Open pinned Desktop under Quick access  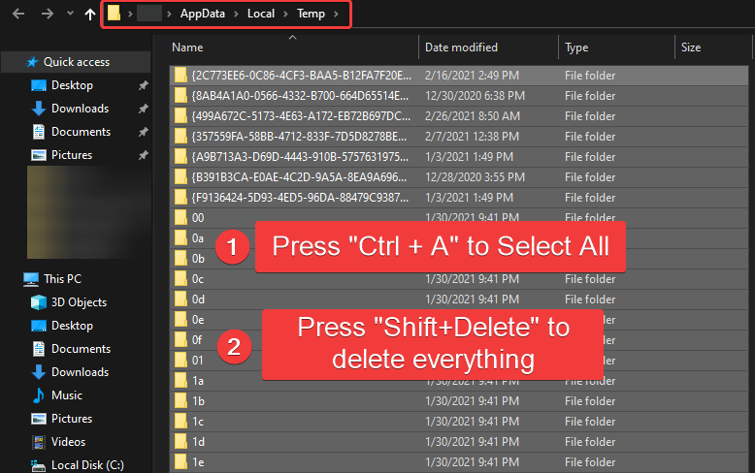coord(72,85)
